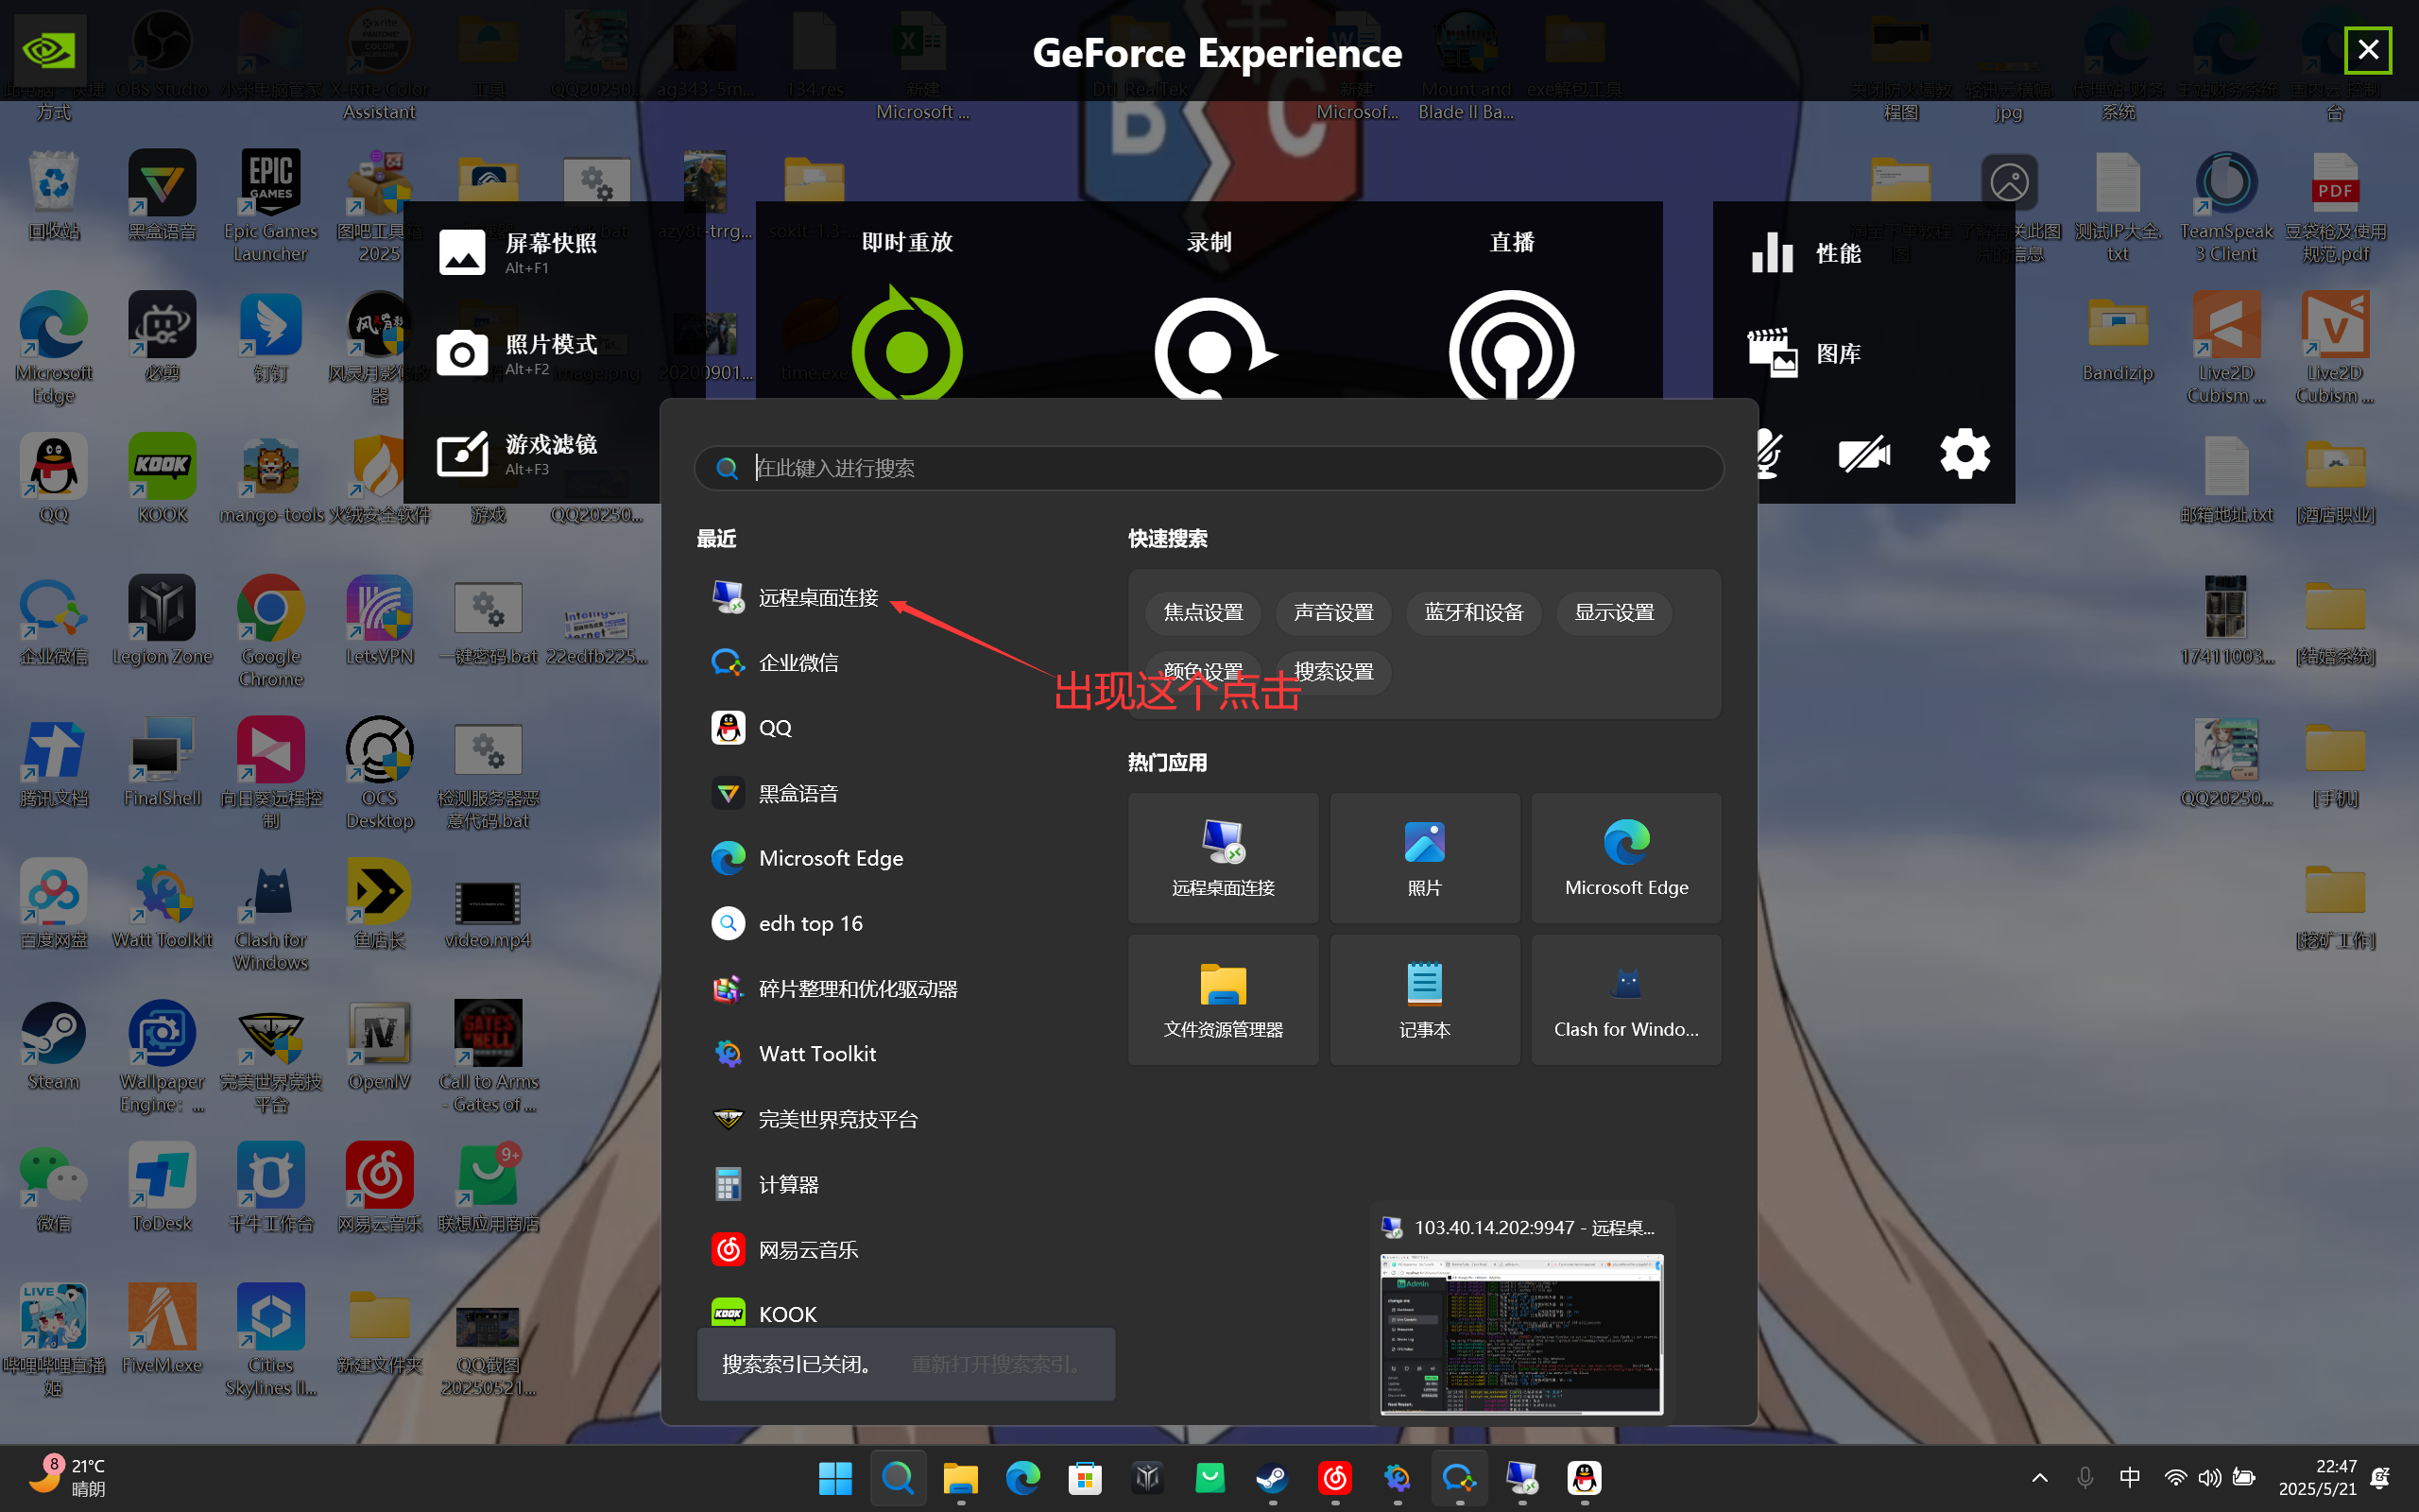Open Performance (性能) panel in overlay
This screenshot has height=1512, width=2419.
pos(1808,253)
